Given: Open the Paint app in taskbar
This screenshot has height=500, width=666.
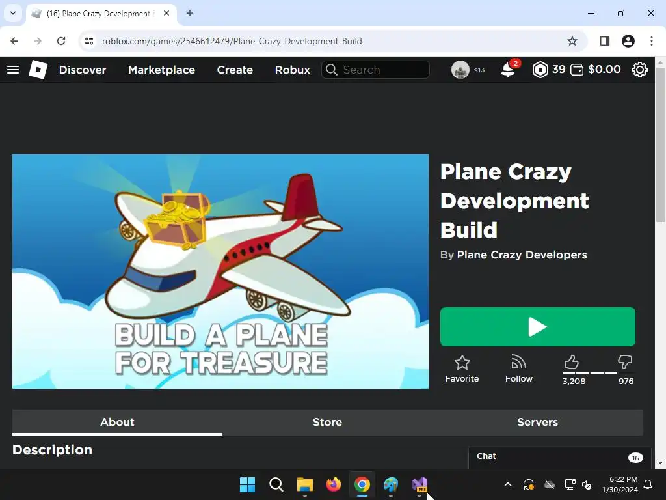Looking at the screenshot, I should click(391, 484).
